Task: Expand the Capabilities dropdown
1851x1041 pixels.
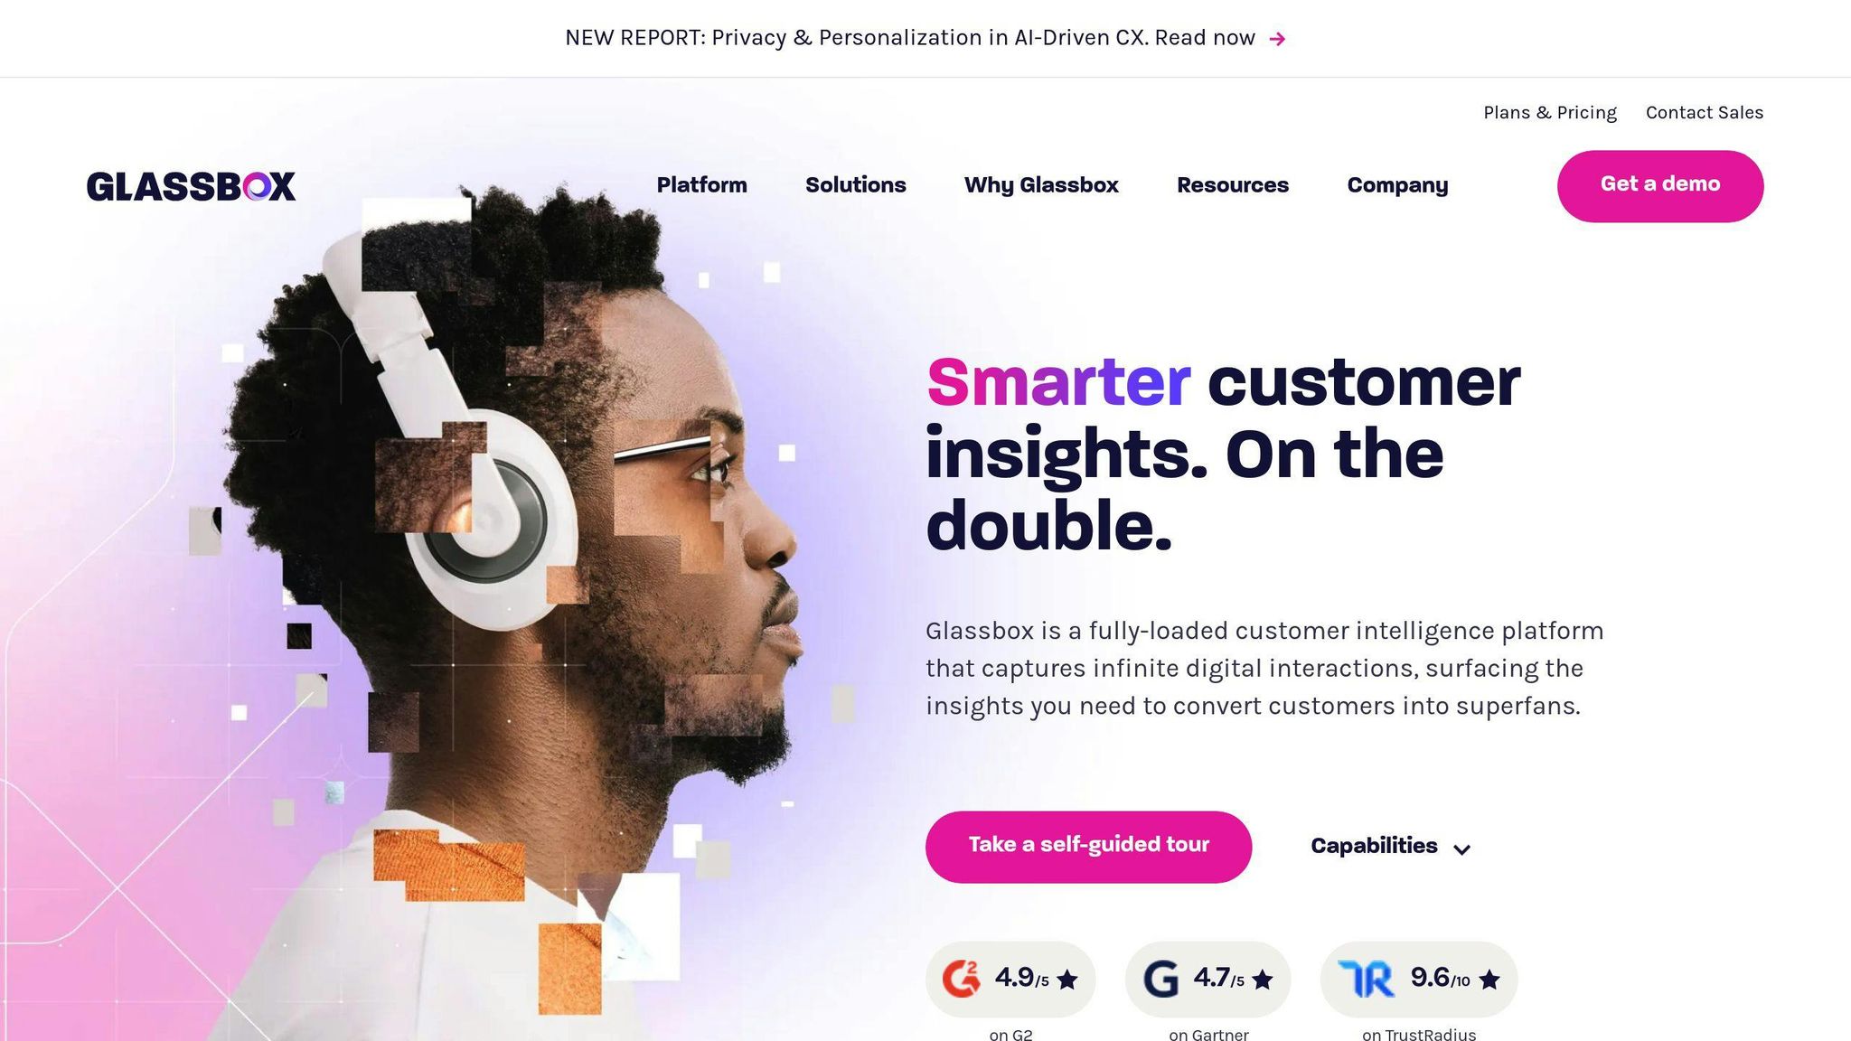Action: 1391,846
